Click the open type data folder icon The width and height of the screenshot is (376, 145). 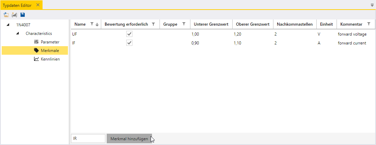click(x=6, y=15)
